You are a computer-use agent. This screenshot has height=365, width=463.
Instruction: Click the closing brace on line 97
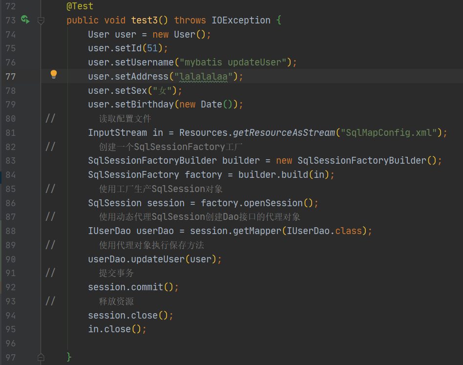69,357
